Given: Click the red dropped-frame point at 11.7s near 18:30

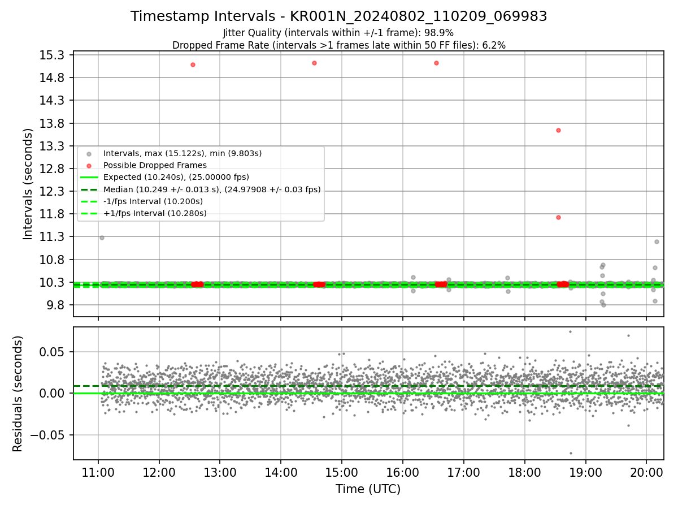Looking at the screenshot, I should coord(558,217).
